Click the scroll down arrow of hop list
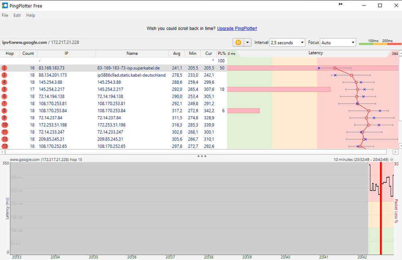Viewport: 402px width, 260px height. click(x=400, y=146)
